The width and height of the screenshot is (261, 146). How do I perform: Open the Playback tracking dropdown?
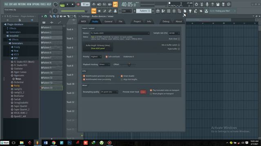(x=104, y=64)
